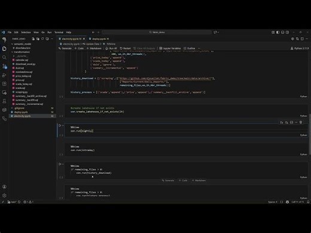Click main branch indicator in status bar
311x233 pixels.
pos(12,202)
